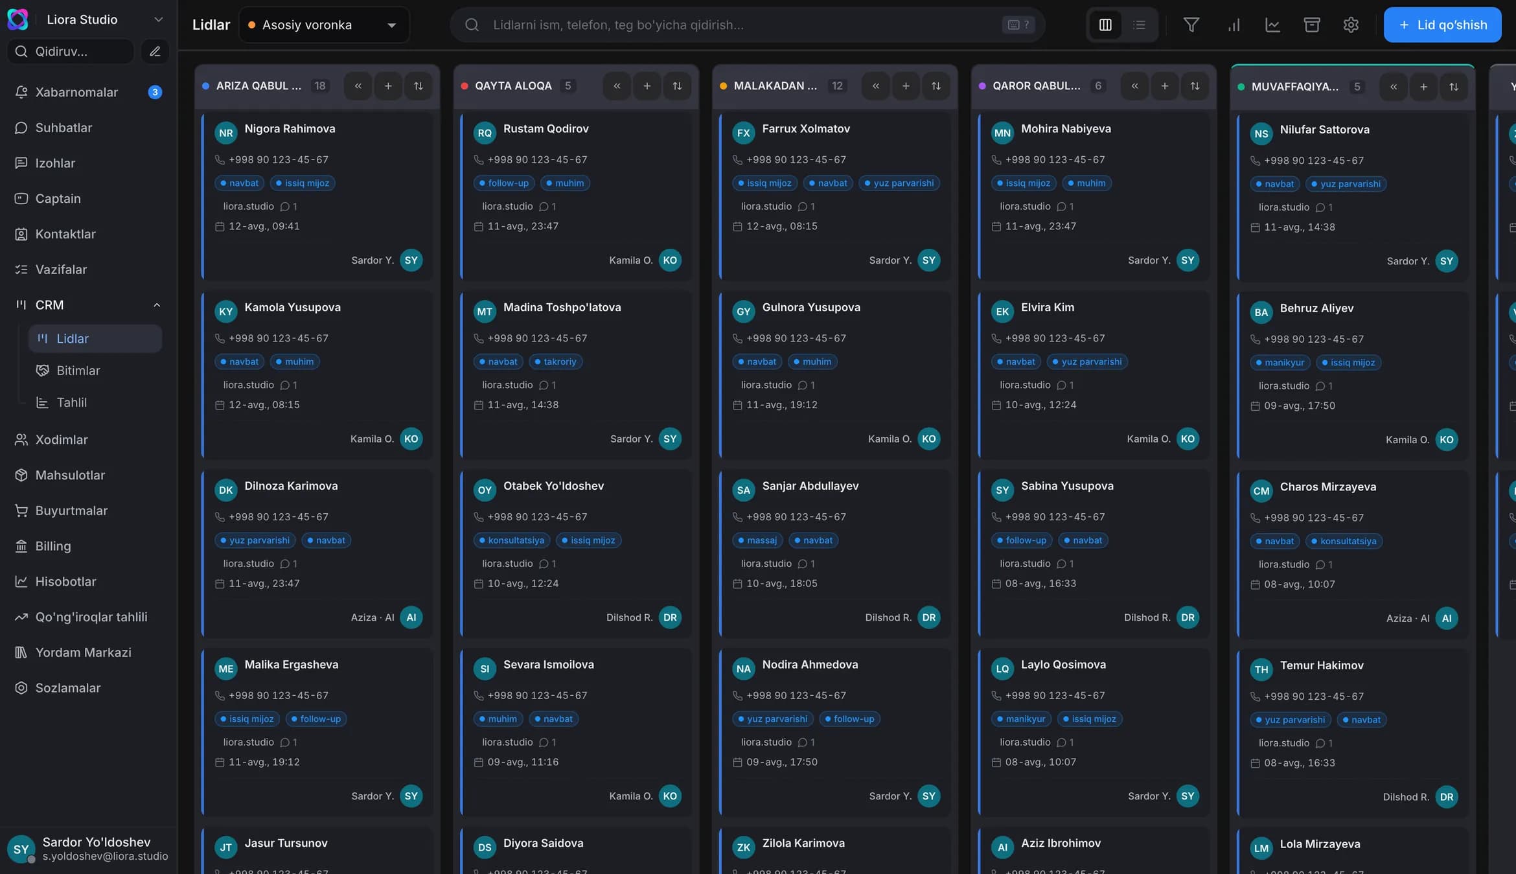
Task: Open Nigora Rahimova lead card
Action: click(x=317, y=196)
